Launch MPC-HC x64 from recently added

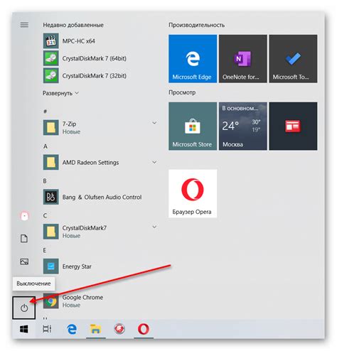[x=100, y=41]
